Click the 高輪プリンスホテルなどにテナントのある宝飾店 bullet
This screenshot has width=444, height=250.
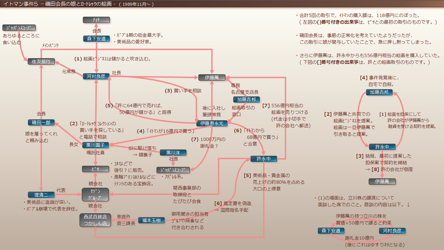click(x=133, y=180)
